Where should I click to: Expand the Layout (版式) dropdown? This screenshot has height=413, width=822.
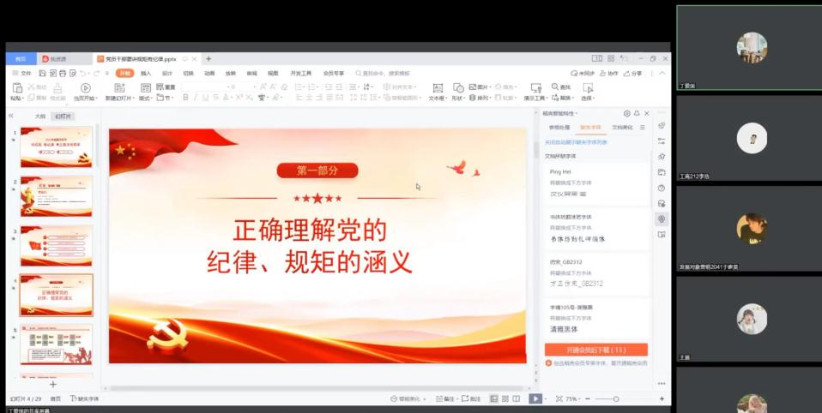146,98
